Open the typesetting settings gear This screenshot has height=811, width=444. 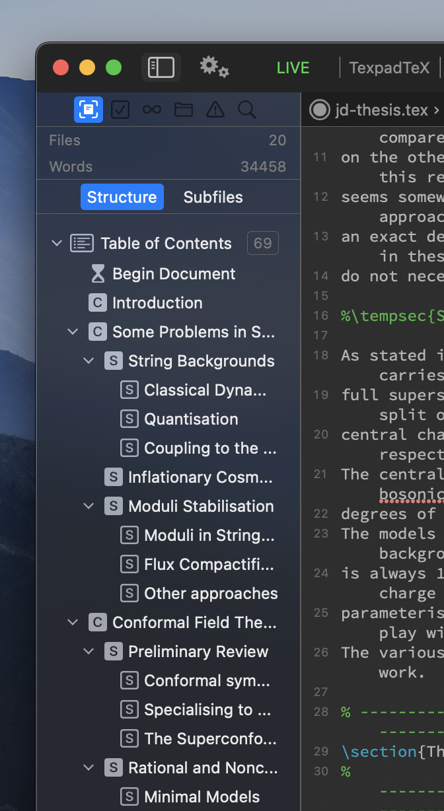(214, 67)
